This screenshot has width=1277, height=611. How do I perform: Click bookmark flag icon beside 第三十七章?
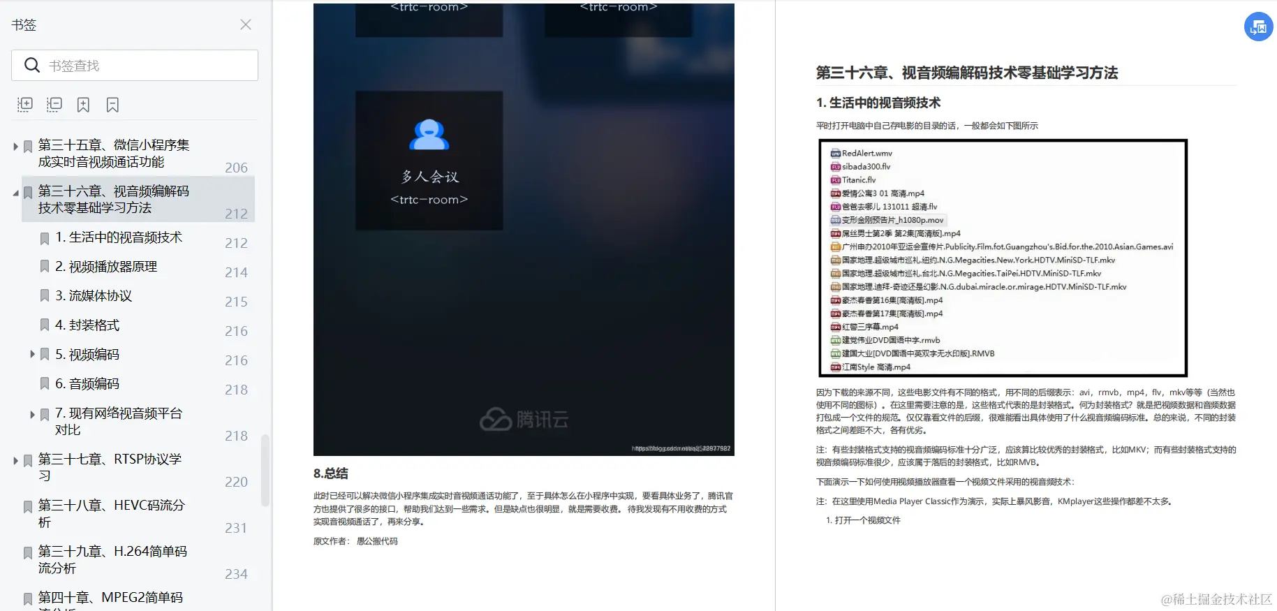[x=28, y=461]
